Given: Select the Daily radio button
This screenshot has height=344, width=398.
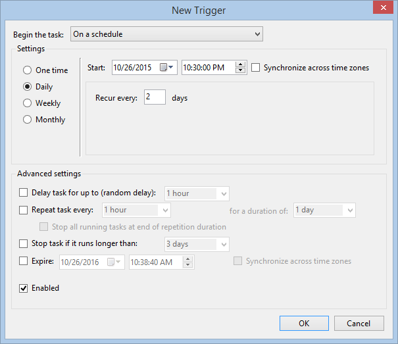Looking at the screenshot, I should (x=28, y=87).
